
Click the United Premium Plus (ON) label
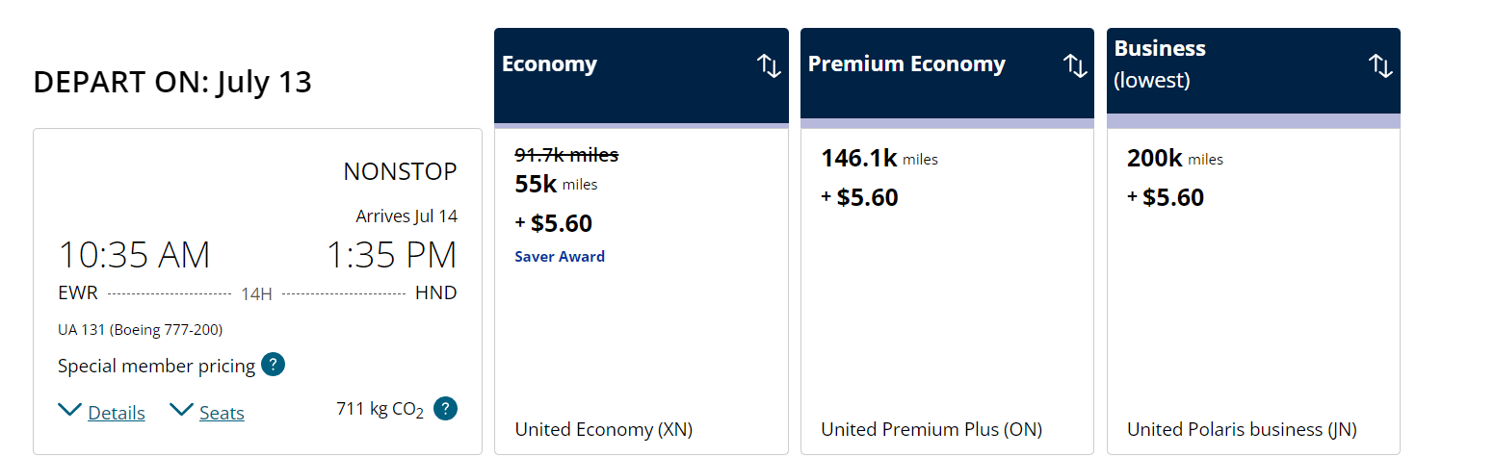[x=931, y=429]
